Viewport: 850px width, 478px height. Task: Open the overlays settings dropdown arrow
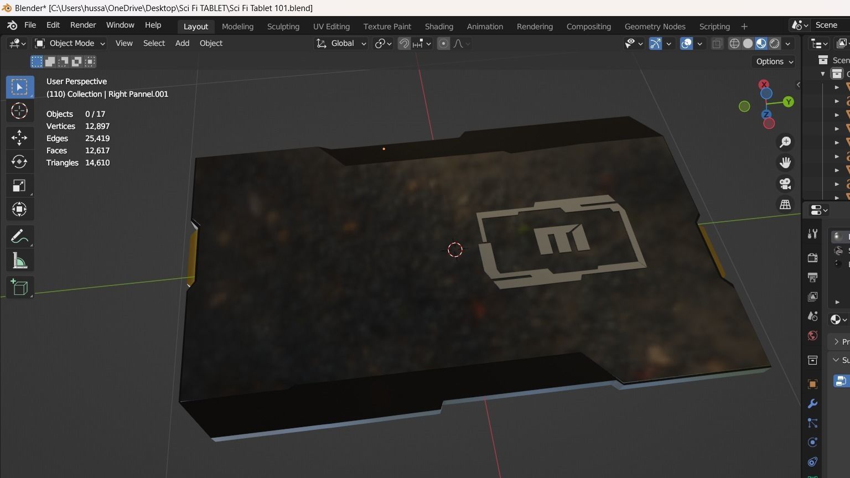coord(699,43)
